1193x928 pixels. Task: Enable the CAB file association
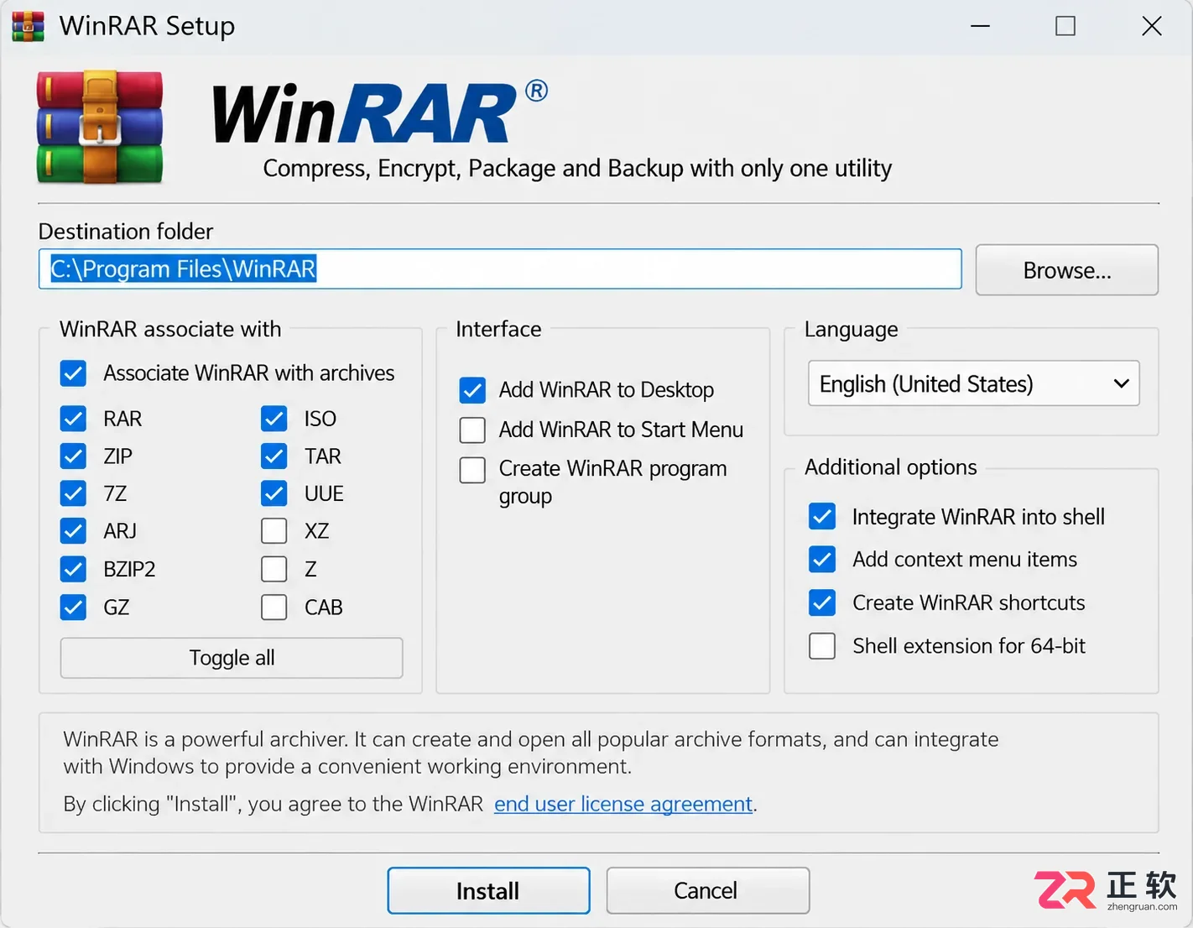pos(274,607)
